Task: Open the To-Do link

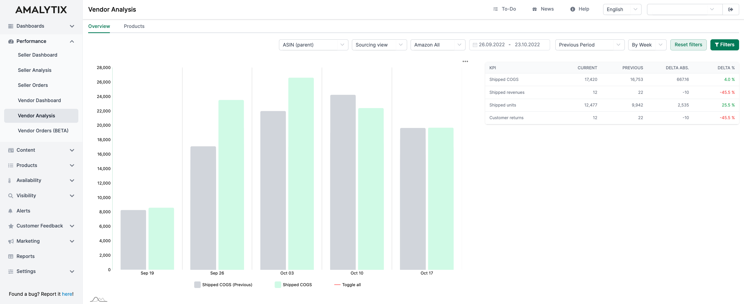Action: (x=505, y=9)
